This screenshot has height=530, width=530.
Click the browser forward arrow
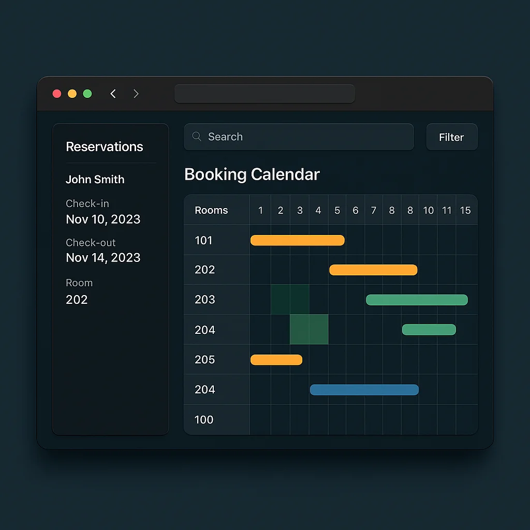(x=136, y=94)
